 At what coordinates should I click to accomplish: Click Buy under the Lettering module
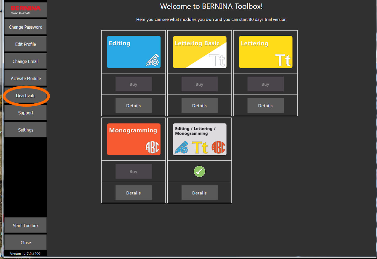tap(265, 84)
